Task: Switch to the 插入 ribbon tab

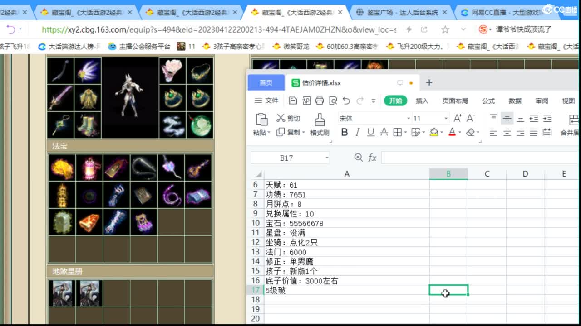Action: click(422, 101)
